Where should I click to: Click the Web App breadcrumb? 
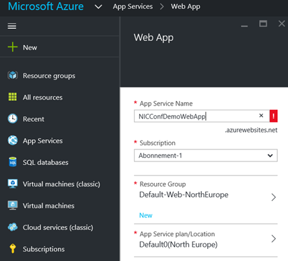point(186,7)
